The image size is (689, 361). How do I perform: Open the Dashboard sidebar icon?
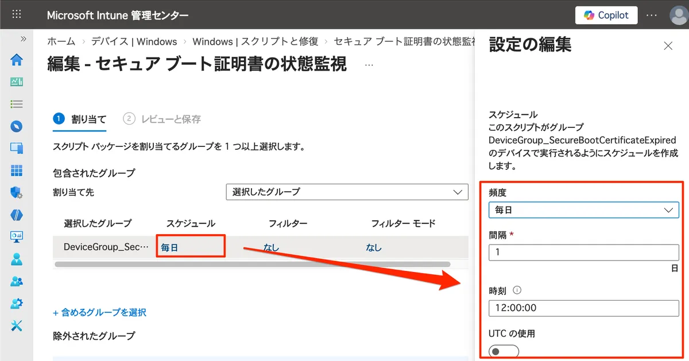[x=17, y=82]
